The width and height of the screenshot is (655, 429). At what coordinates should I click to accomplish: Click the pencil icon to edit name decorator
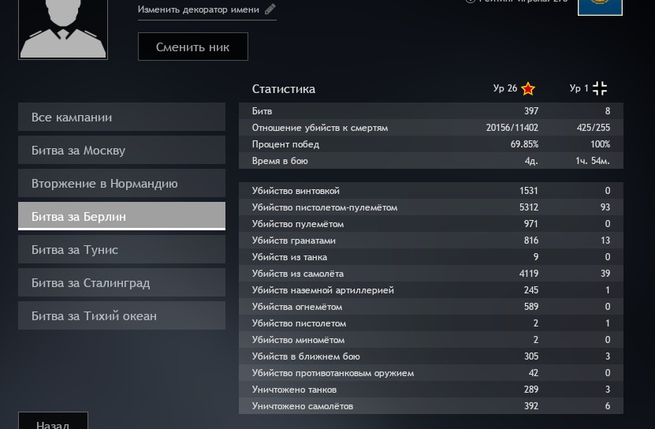pos(270,9)
